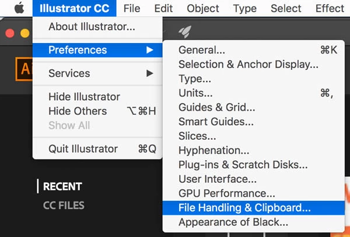Viewport: 350px width, 237px height.
Task: Open Units... preferences
Action: [x=254, y=93]
